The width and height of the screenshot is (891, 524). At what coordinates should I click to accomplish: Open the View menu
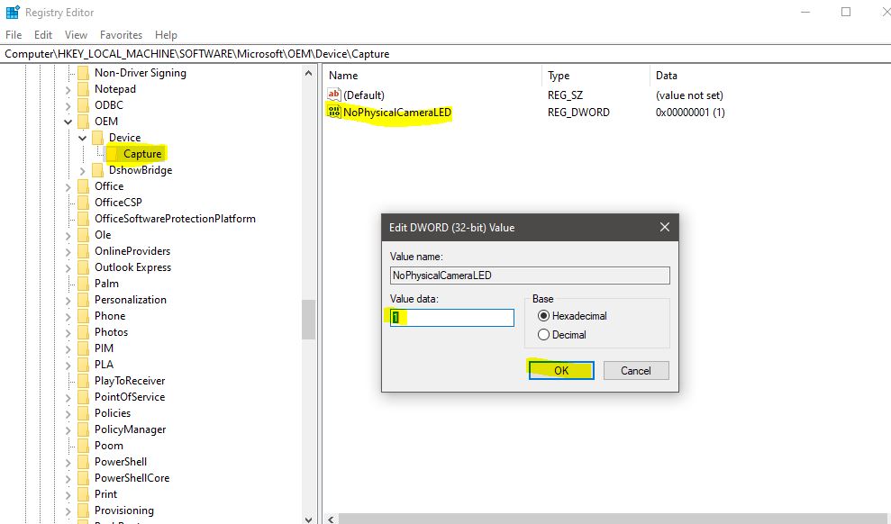[75, 34]
